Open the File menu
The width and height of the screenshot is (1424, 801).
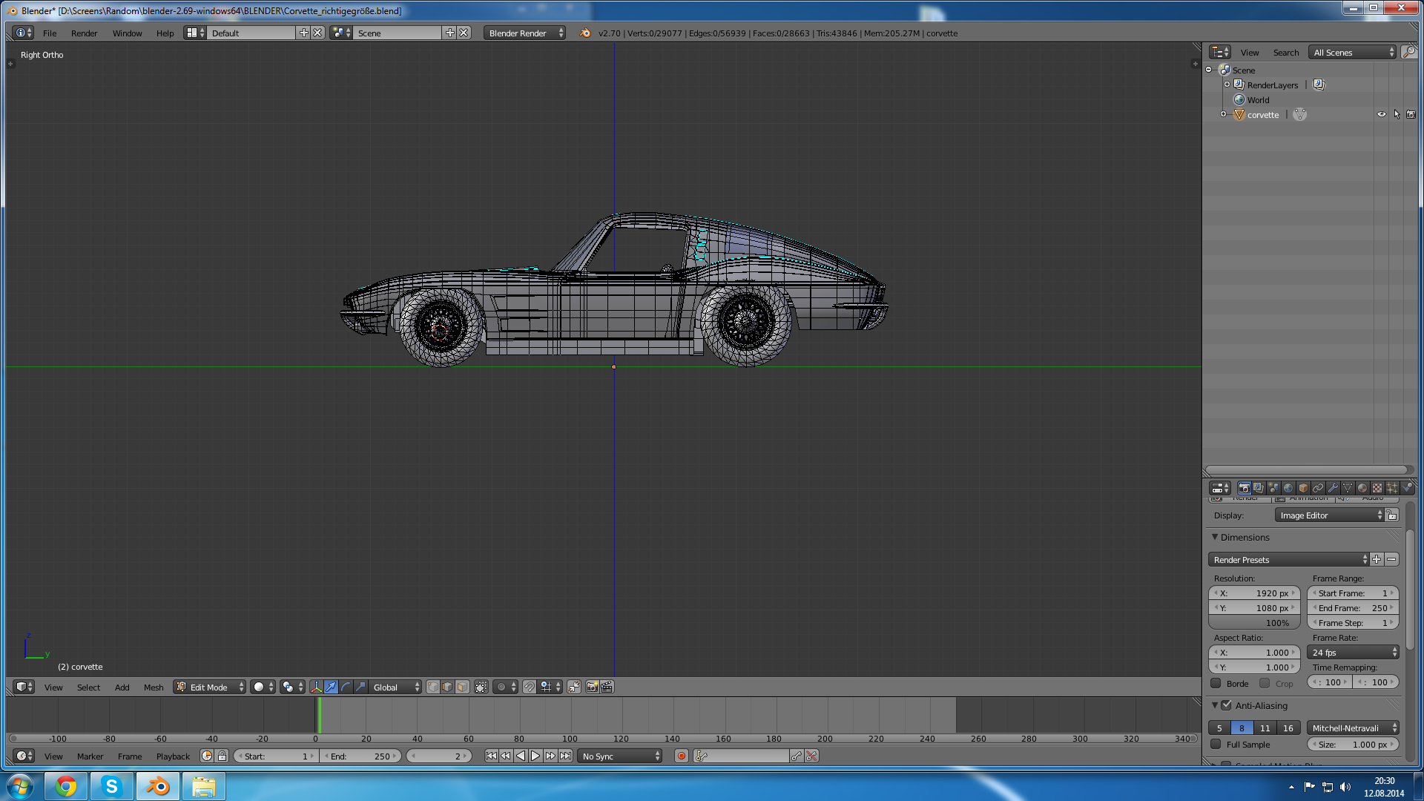50,33
